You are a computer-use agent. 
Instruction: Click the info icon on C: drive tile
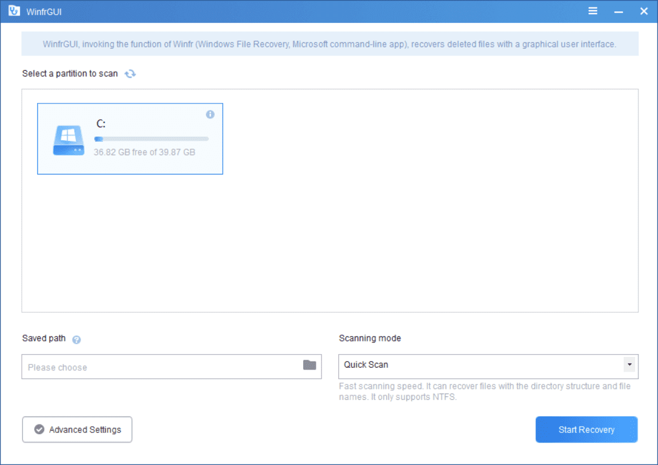point(210,114)
